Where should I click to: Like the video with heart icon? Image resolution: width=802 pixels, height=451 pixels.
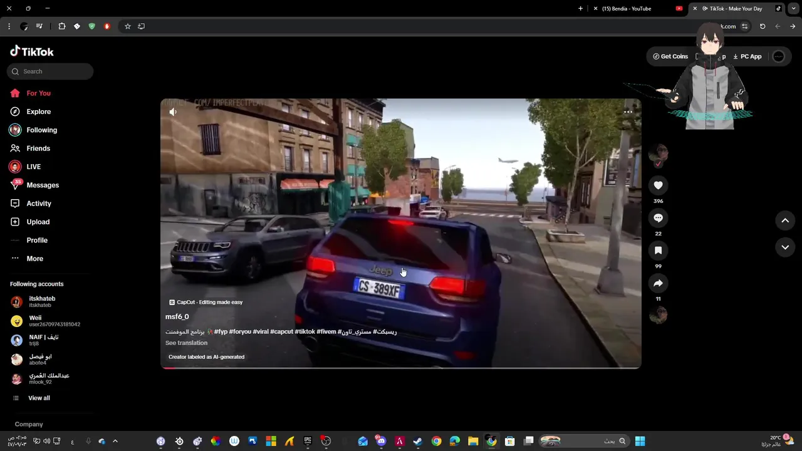tap(658, 185)
